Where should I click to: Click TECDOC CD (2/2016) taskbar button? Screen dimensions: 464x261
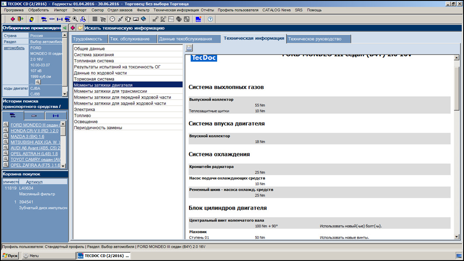pyautogui.click(x=104, y=256)
